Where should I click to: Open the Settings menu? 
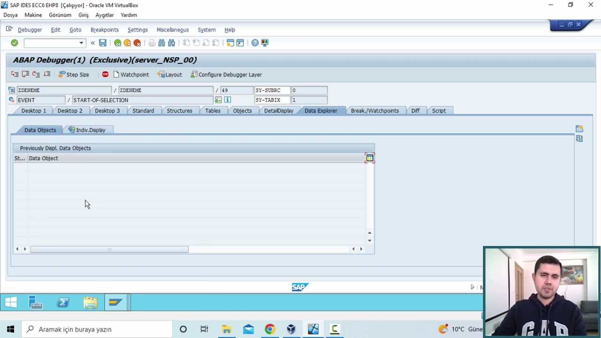coord(138,30)
